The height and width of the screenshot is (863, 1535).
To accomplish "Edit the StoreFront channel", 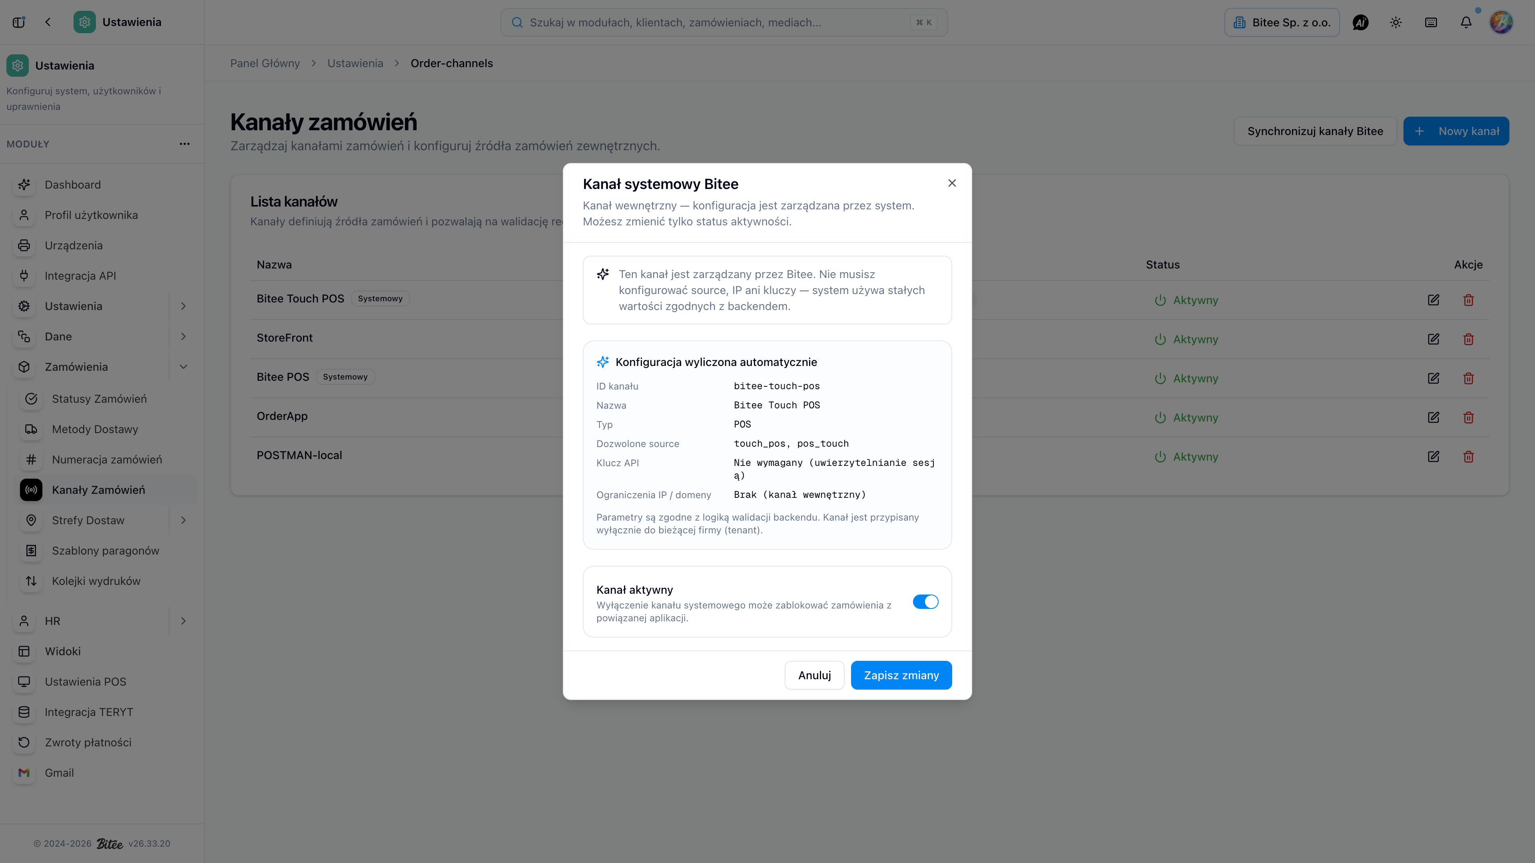I will pyautogui.click(x=1433, y=340).
